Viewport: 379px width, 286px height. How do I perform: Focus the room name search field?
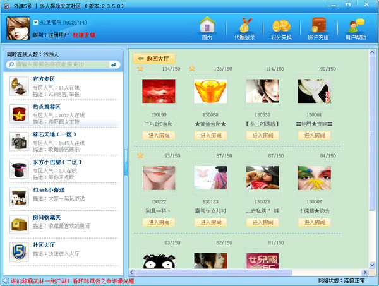(63, 64)
